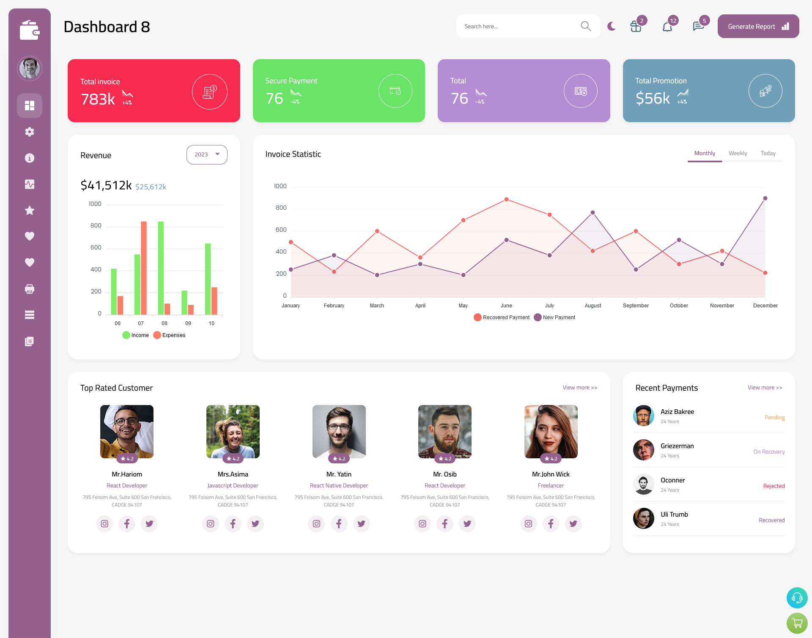Viewport: 812px width, 638px height.
Task: Click View more in Recent Payments
Action: [x=765, y=387]
